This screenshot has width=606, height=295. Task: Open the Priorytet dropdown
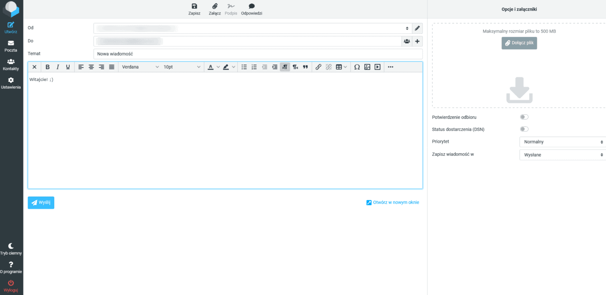pyautogui.click(x=562, y=141)
